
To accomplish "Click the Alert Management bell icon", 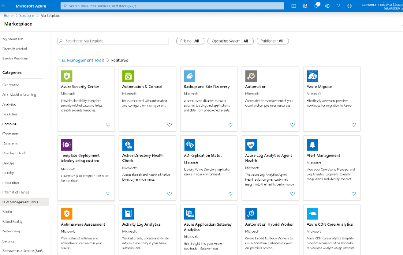I will 312,145.
